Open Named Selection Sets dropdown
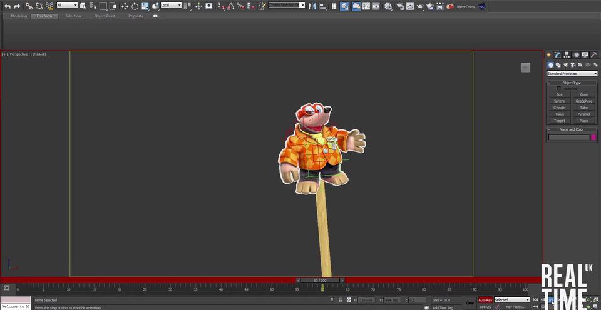Screen dimensions: 601x310 [286, 6]
